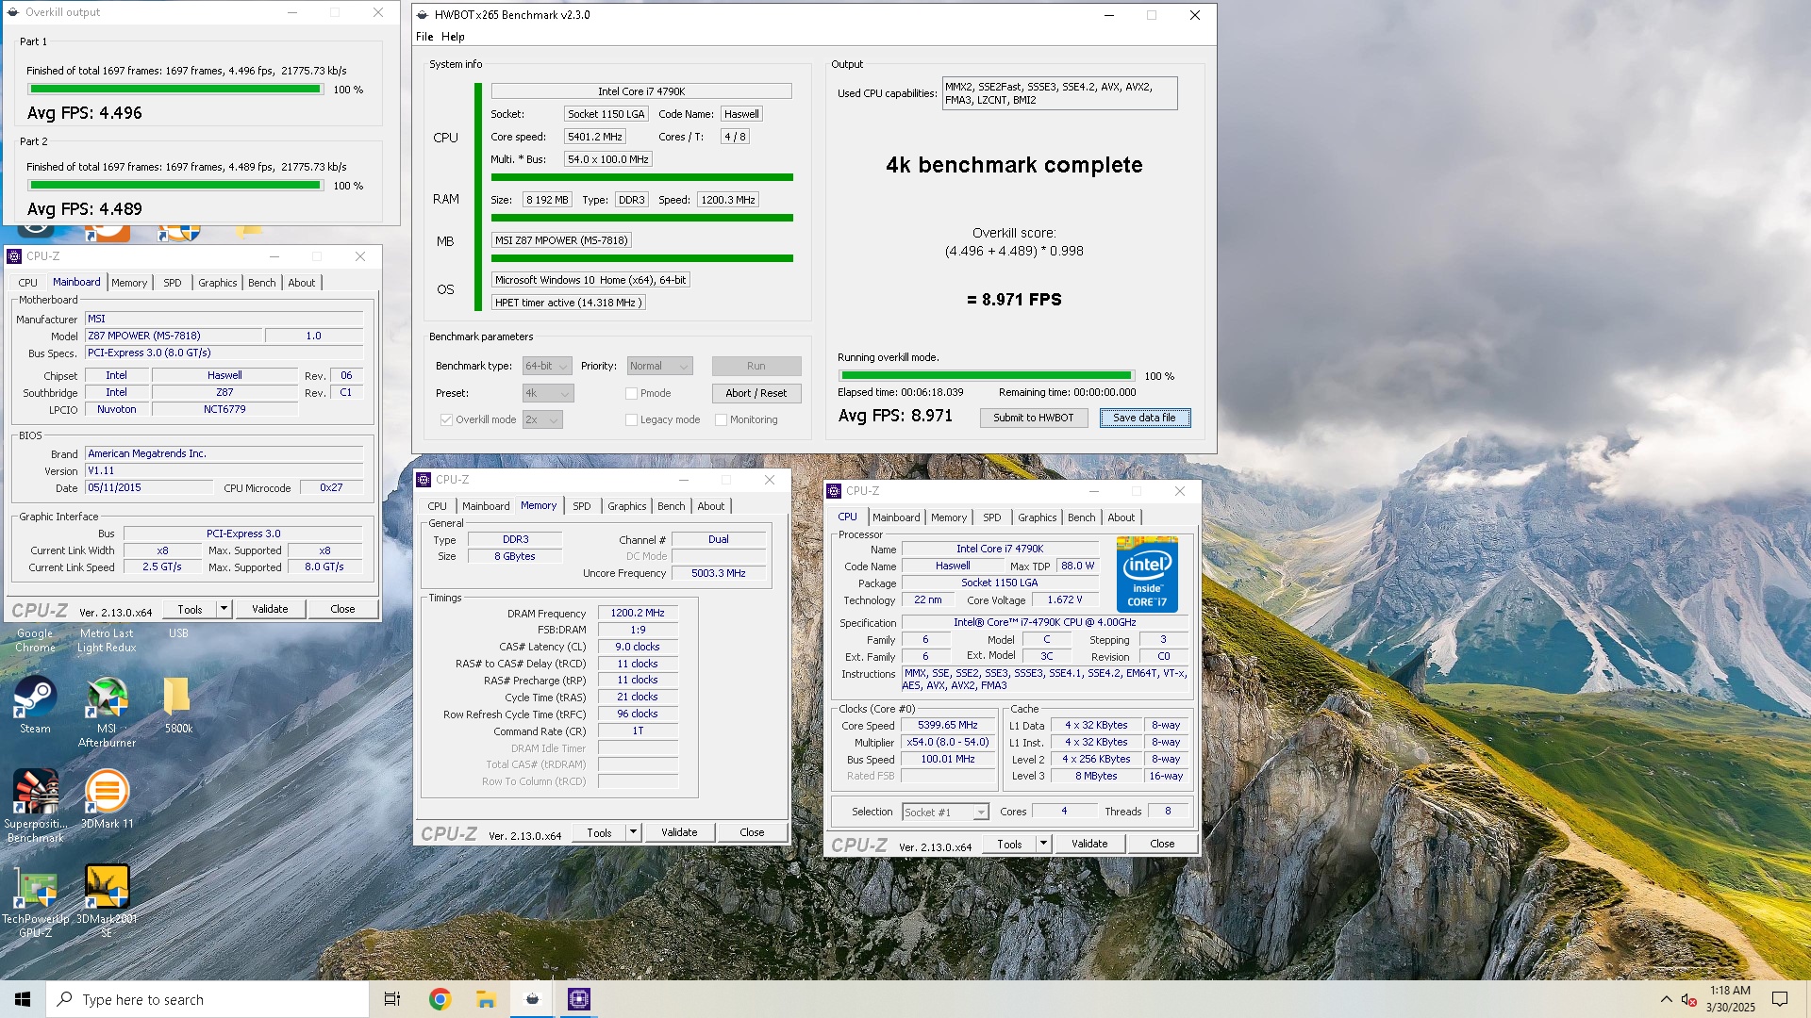Click HWBOT x265 taskbar icon
1811x1018 pixels.
pos(532,999)
